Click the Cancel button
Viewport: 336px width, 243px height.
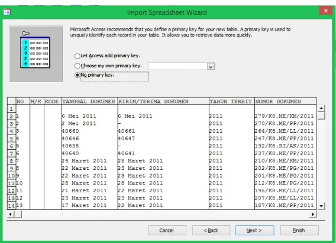coord(167,231)
